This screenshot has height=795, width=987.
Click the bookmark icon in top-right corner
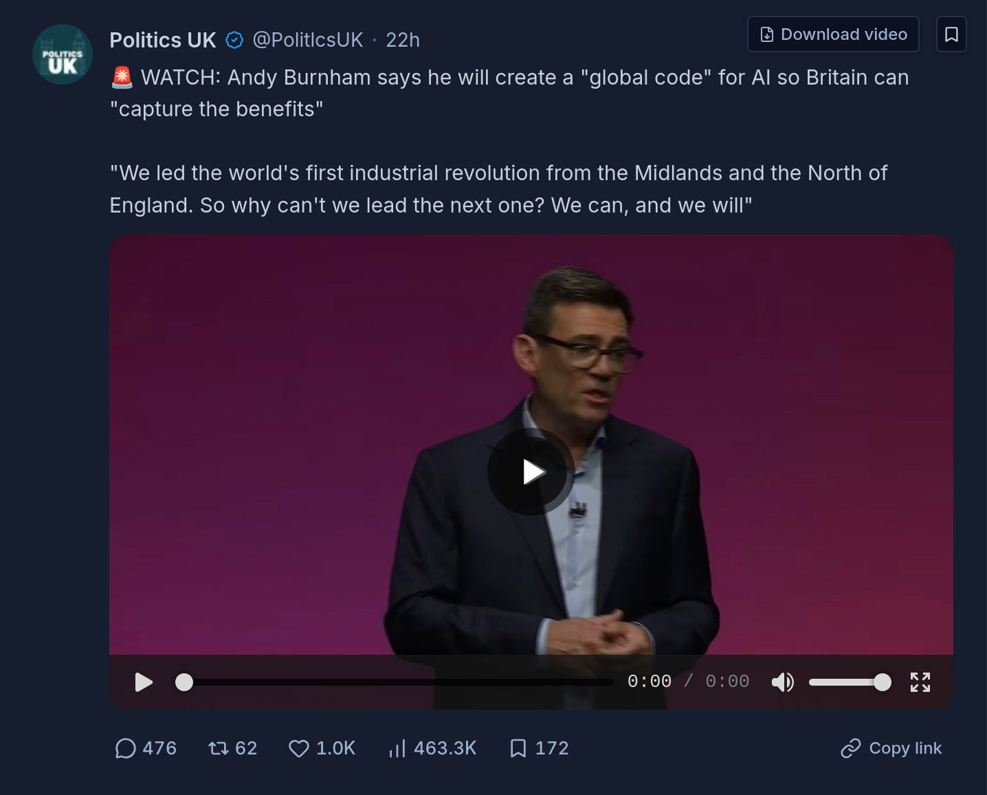click(x=951, y=34)
